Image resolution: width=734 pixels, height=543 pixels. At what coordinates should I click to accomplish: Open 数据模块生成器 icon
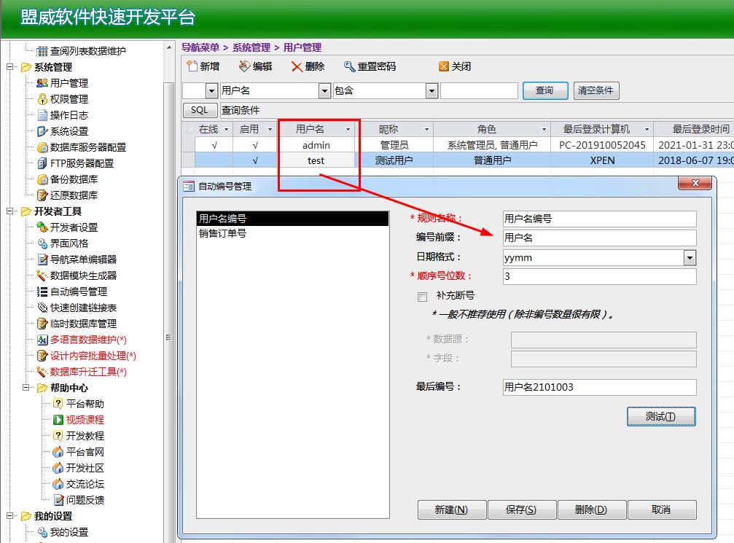42,276
